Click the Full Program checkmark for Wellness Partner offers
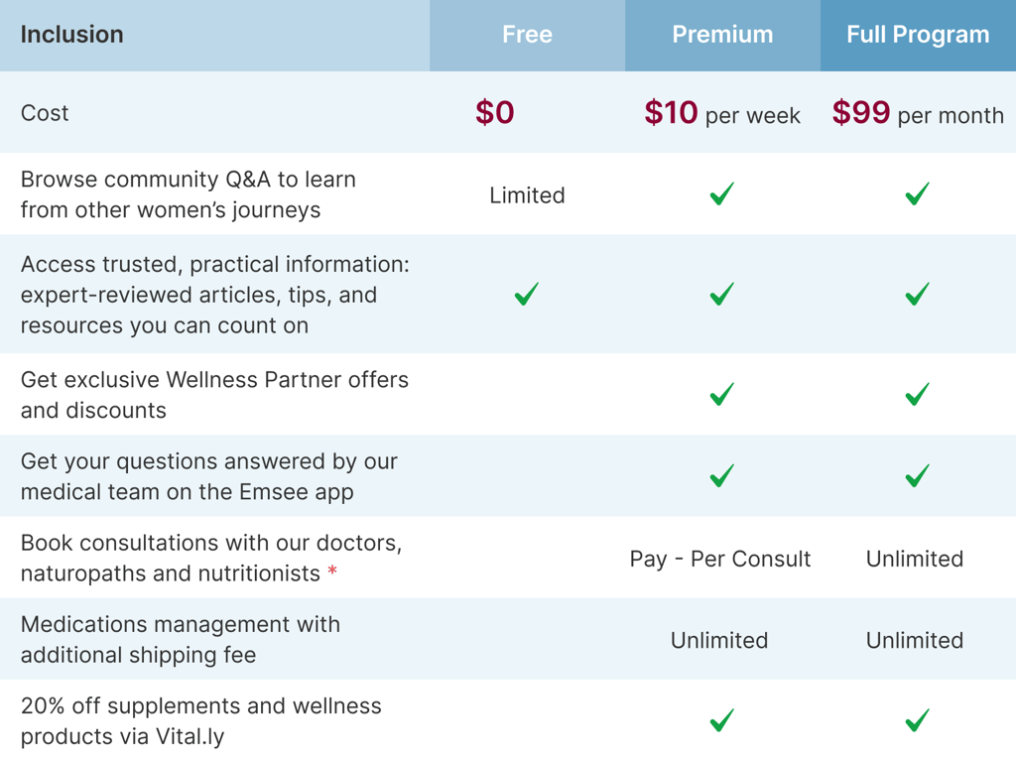 pyautogui.click(x=918, y=394)
